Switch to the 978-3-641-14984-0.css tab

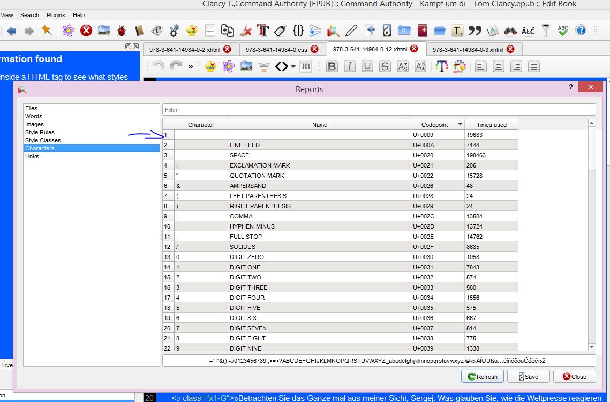[276, 49]
